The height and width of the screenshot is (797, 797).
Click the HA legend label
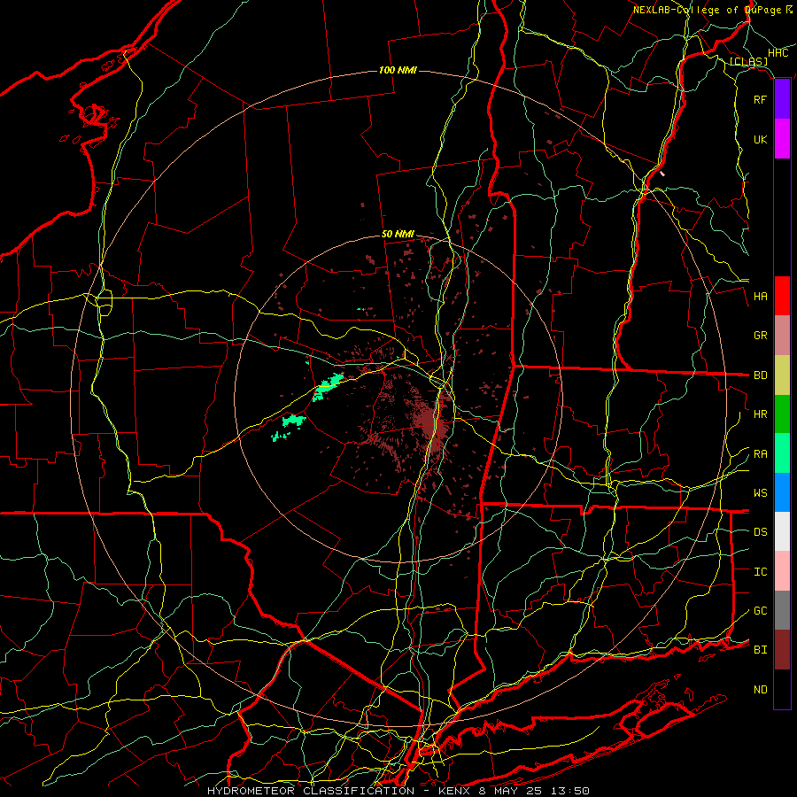pos(760,296)
